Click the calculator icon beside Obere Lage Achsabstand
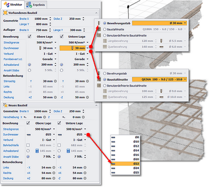This screenshot has width=209, height=187. (37, 151)
